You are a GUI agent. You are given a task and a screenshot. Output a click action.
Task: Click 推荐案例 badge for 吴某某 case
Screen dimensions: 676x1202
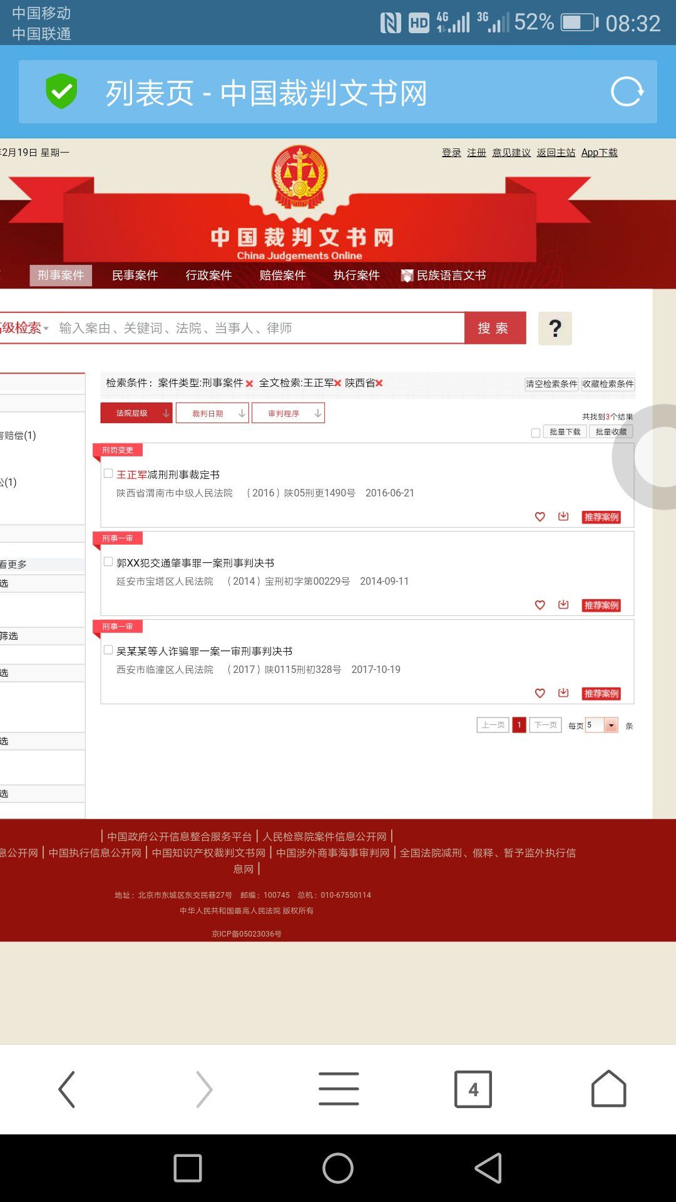pyautogui.click(x=602, y=694)
